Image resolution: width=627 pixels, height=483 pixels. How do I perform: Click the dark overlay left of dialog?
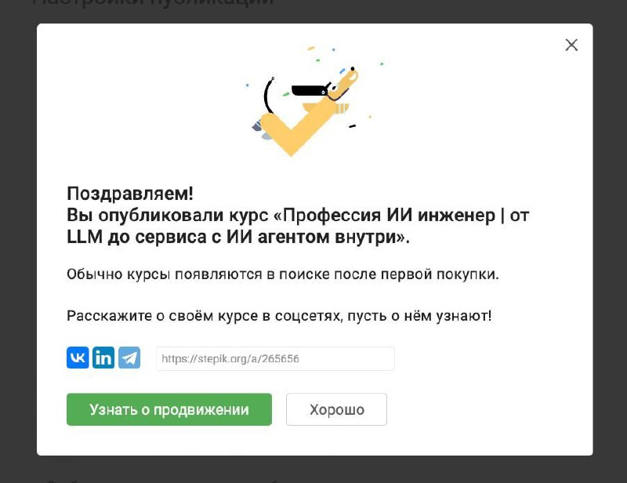(x=18, y=240)
